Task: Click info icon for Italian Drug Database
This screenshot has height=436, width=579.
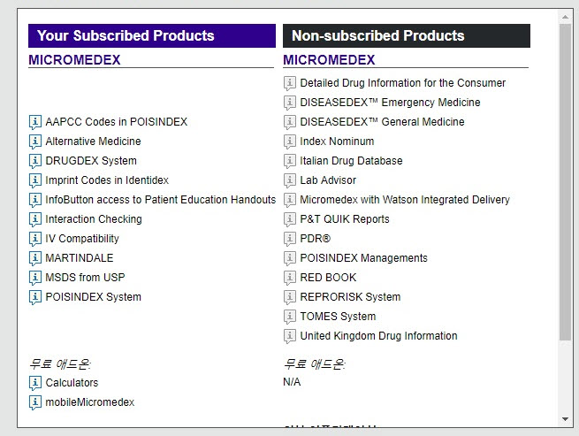Action: [290, 161]
